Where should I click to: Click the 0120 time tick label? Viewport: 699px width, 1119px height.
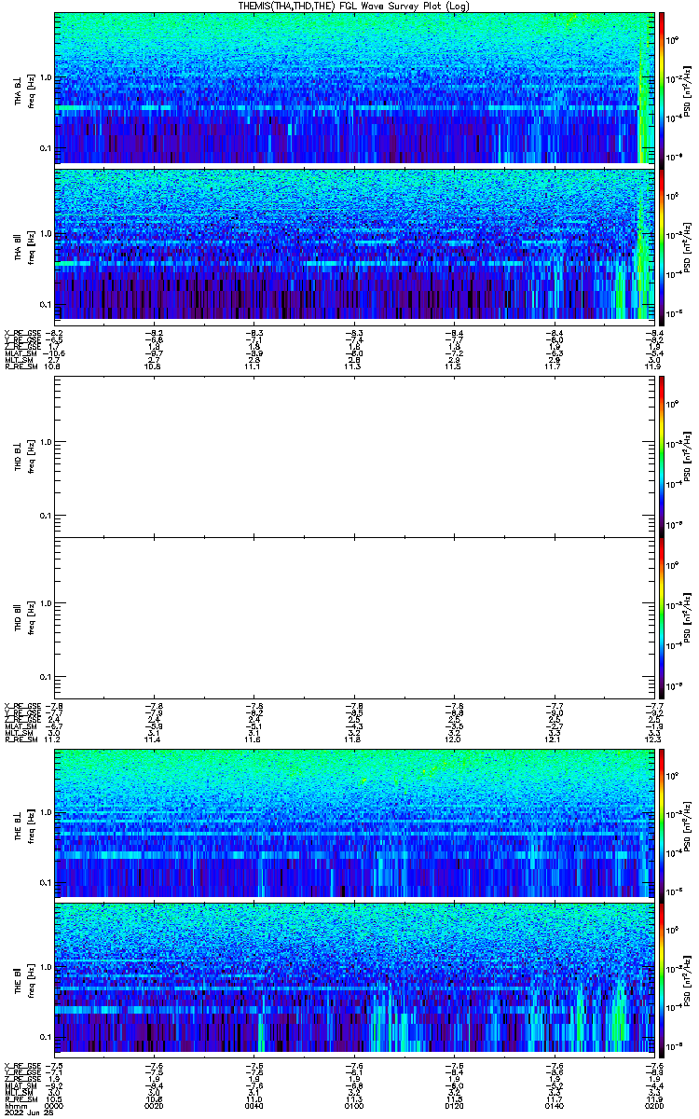[x=454, y=1106]
